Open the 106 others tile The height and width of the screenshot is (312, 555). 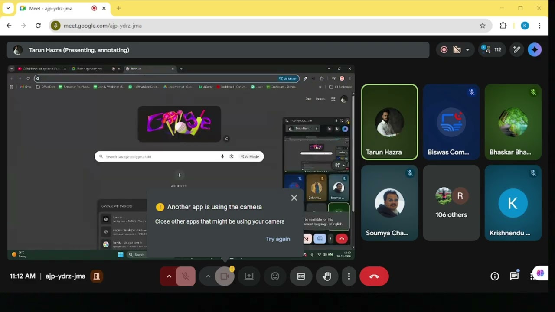tap(451, 203)
